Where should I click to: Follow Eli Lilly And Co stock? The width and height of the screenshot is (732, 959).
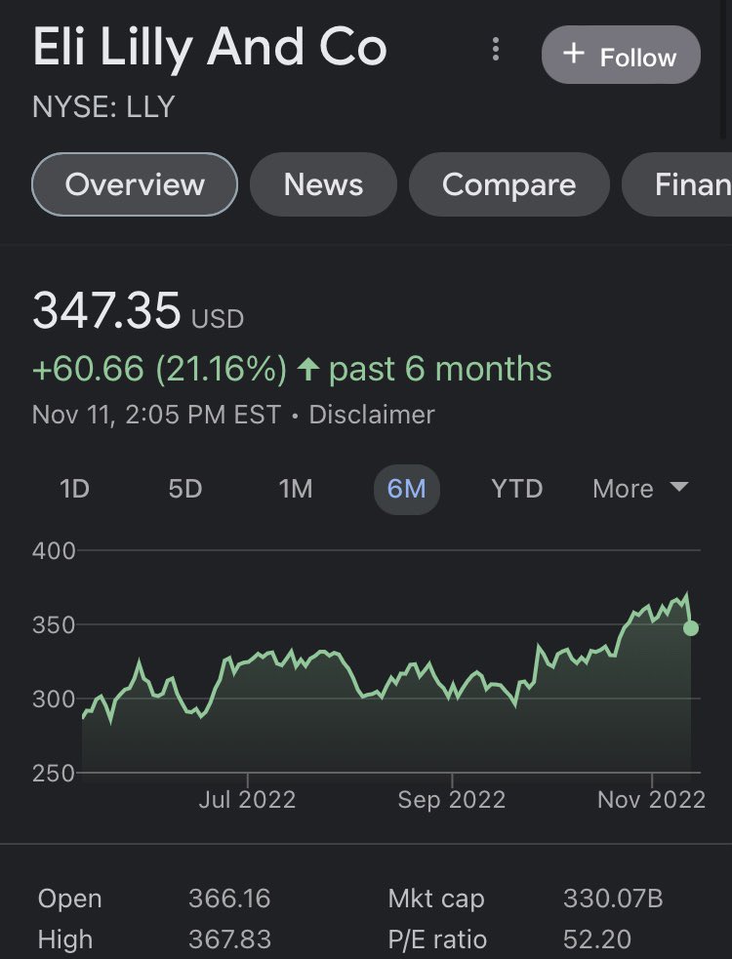click(621, 55)
